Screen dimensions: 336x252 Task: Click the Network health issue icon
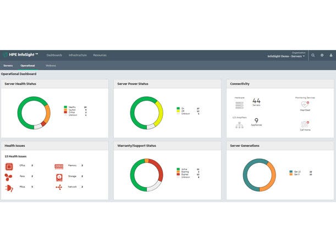(59, 187)
